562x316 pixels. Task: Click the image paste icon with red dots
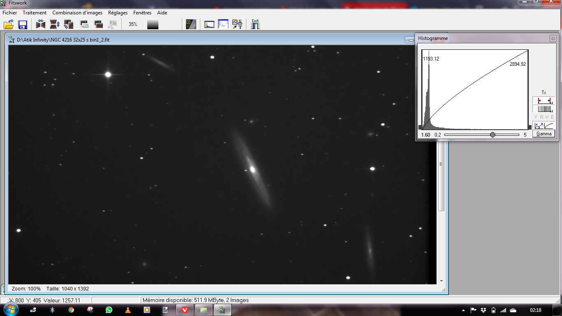(98, 24)
